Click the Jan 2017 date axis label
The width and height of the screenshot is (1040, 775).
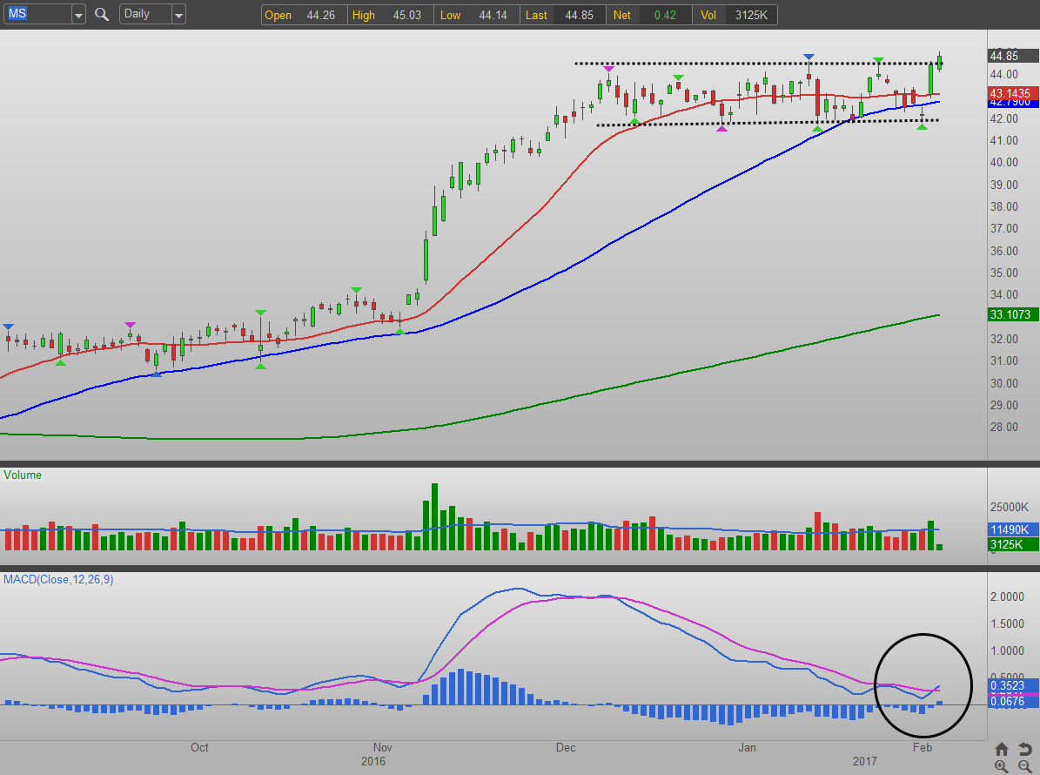[746, 748]
